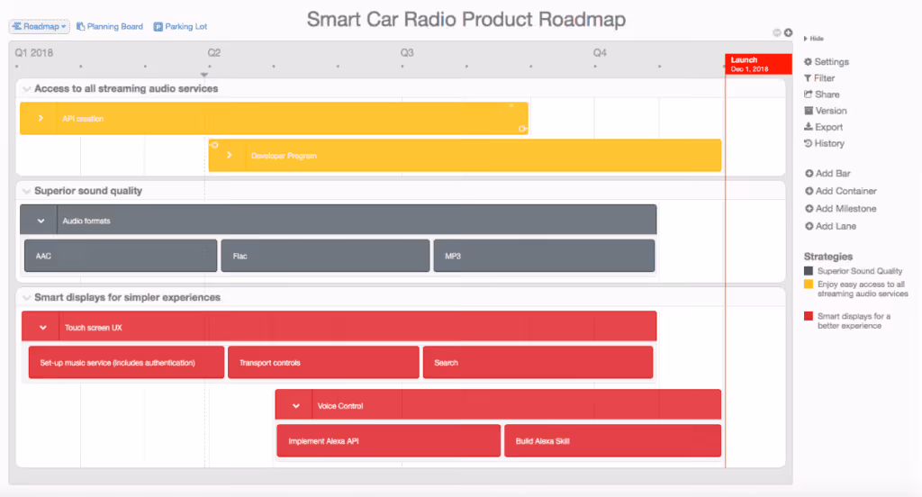Image resolution: width=922 pixels, height=497 pixels.
Task: Click the Export download icon
Action: pos(809,126)
